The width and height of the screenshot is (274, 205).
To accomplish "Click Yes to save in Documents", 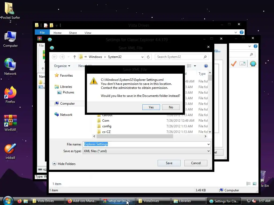I will point(151,107).
